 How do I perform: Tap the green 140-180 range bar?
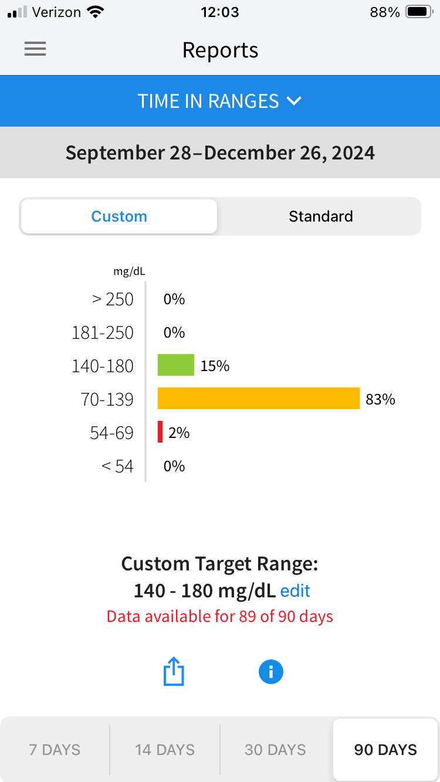point(175,365)
